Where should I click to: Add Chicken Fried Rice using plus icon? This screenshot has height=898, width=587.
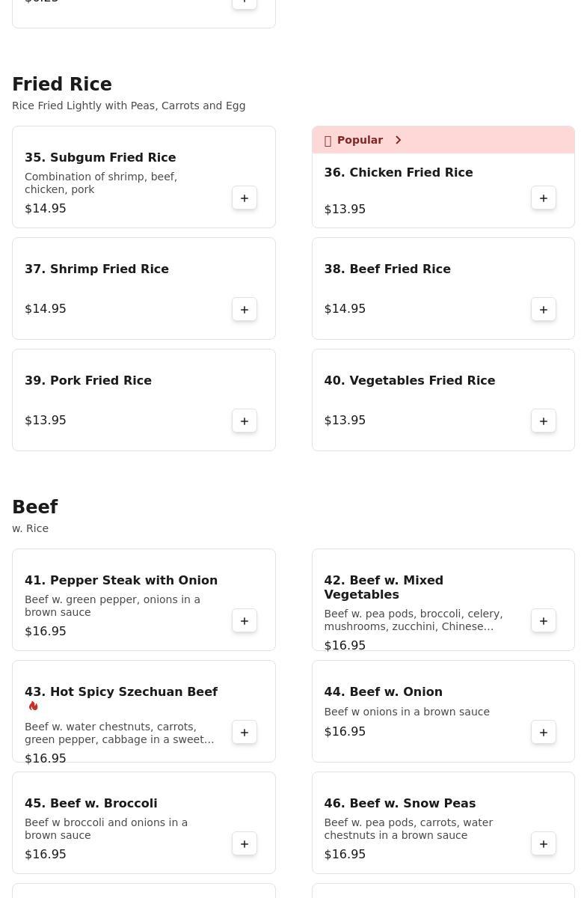544,198
